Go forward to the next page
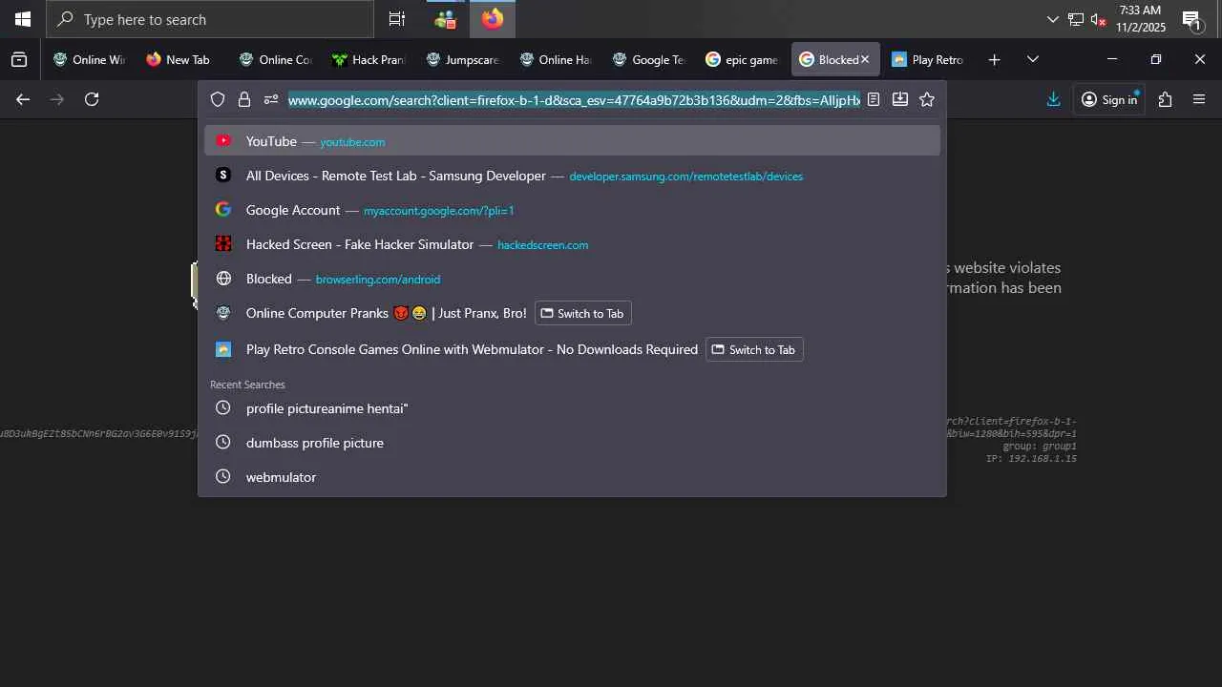The image size is (1222, 687). click(57, 99)
